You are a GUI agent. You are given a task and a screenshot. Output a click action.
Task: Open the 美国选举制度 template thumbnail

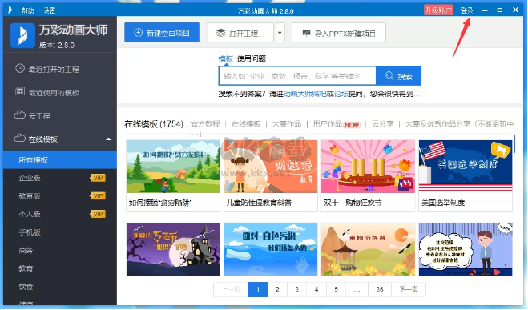tap(466, 167)
